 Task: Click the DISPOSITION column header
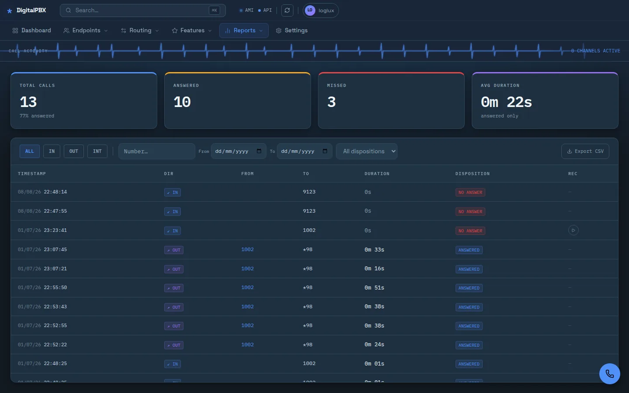tap(473, 174)
